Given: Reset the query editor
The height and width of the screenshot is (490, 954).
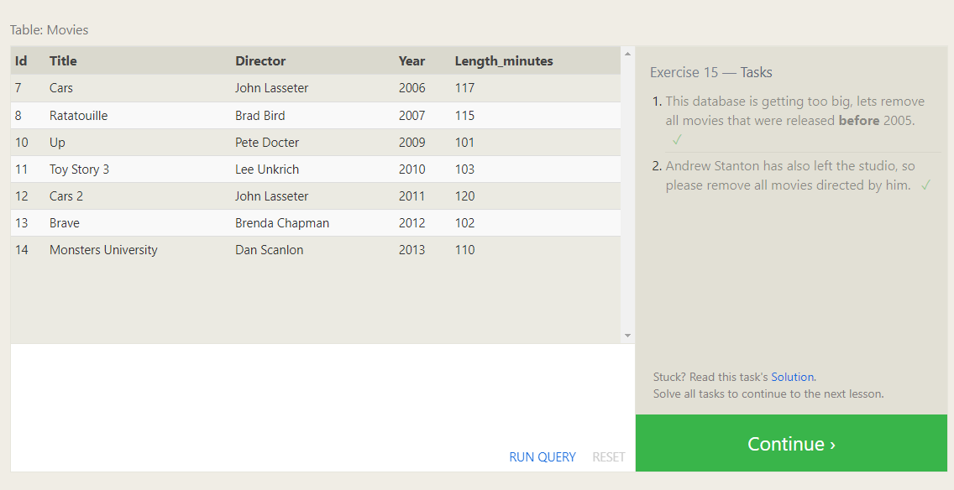Looking at the screenshot, I should (x=608, y=457).
